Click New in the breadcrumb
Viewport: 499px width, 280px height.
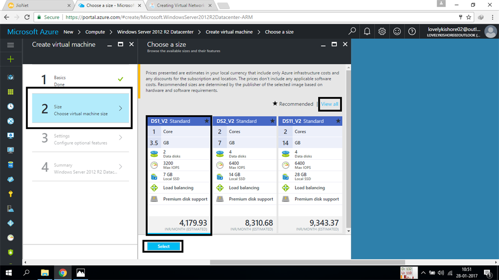(68, 32)
